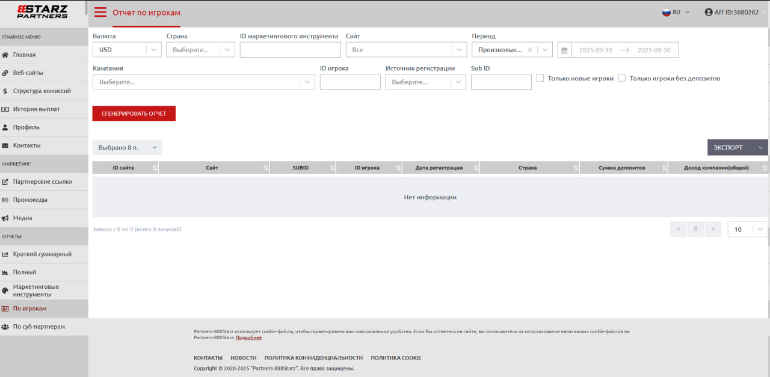
Task: Follow the Подробнее cookie link
Action: [248, 337]
